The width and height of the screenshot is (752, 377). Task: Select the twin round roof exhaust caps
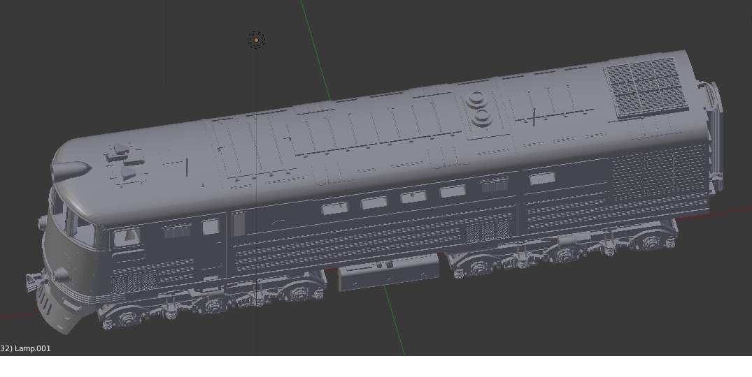pos(481,109)
